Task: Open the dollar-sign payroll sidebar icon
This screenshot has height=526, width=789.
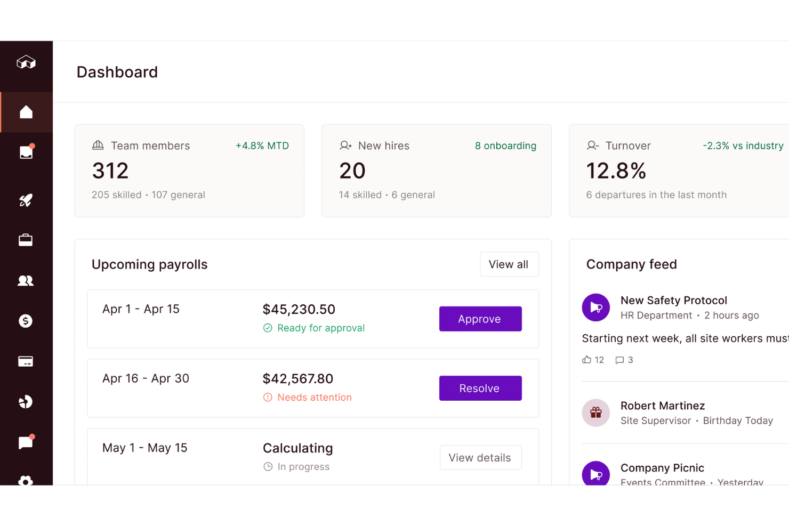Action: point(26,321)
